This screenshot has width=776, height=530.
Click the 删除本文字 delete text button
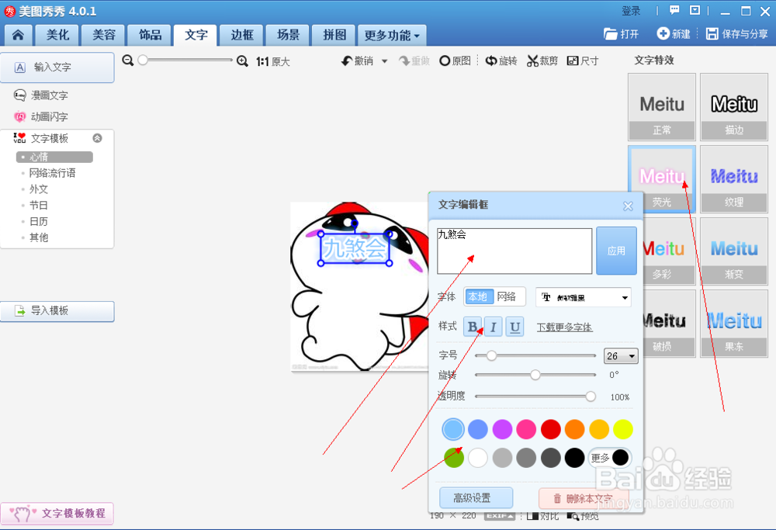(x=584, y=499)
